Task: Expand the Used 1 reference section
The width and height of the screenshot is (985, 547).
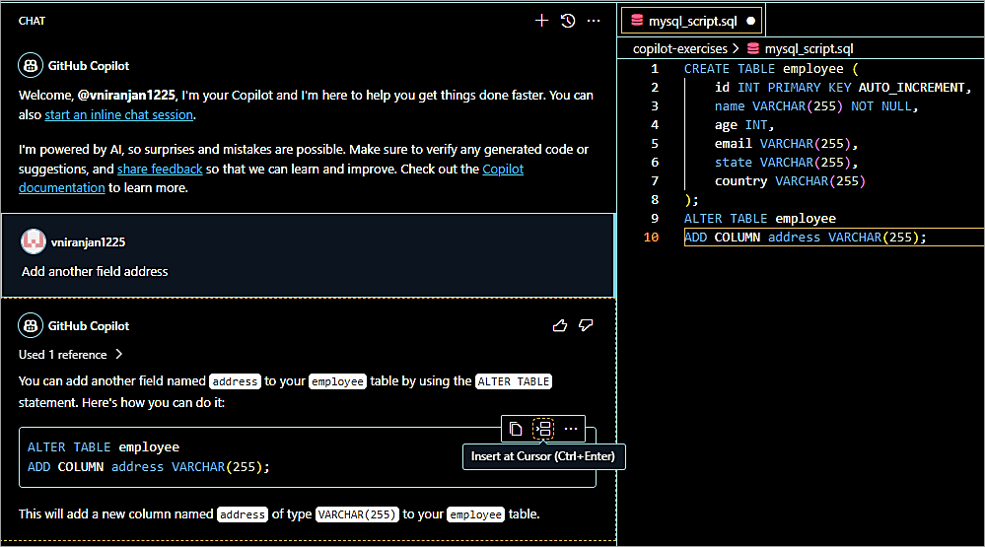Action: point(70,354)
